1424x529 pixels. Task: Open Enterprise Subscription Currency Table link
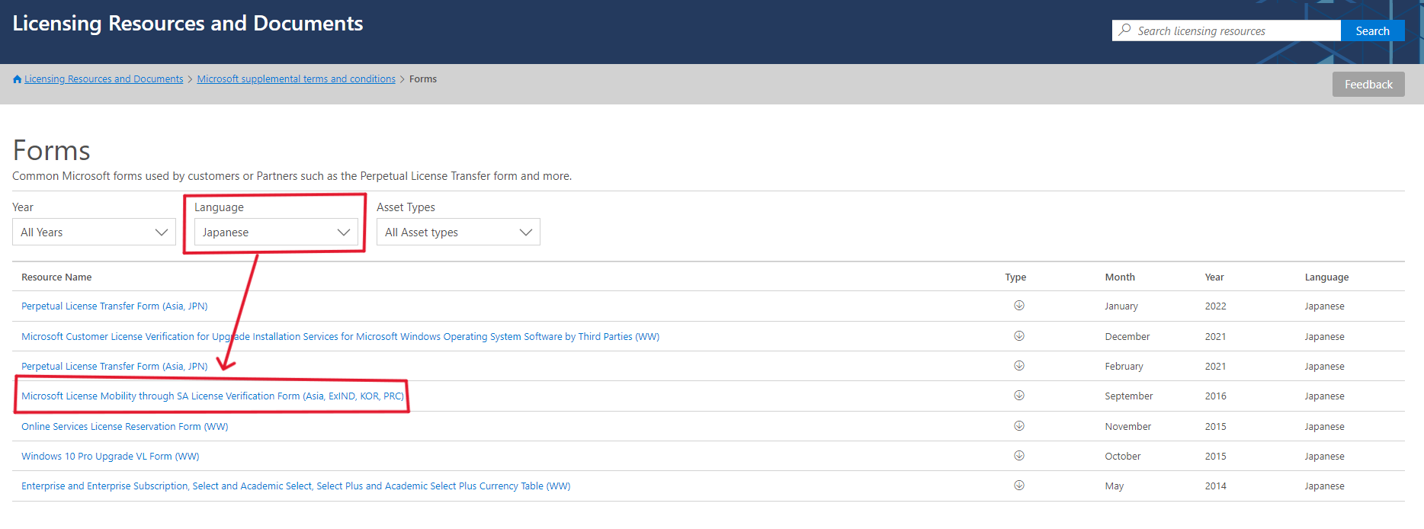pos(296,486)
